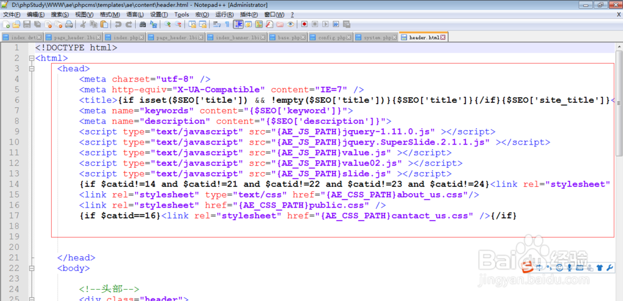The image size is (623, 301).
Task: Click the vertical scrollbar up arrow
Action: (619, 46)
